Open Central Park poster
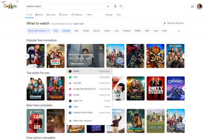The width and height of the screenshot is (206, 140). tap(156, 121)
